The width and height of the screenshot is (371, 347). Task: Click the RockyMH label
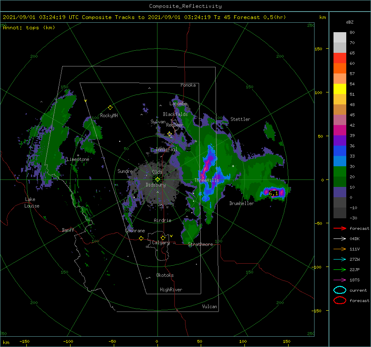(x=109, y=116)
